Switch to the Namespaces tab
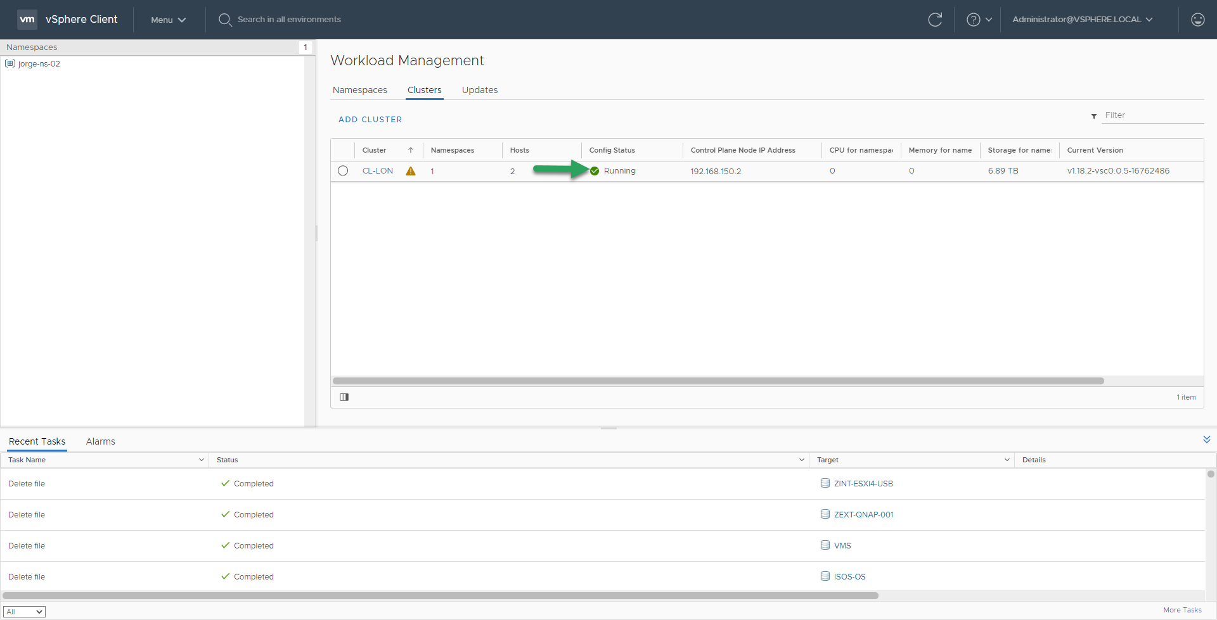 click(x=360, y=90)
